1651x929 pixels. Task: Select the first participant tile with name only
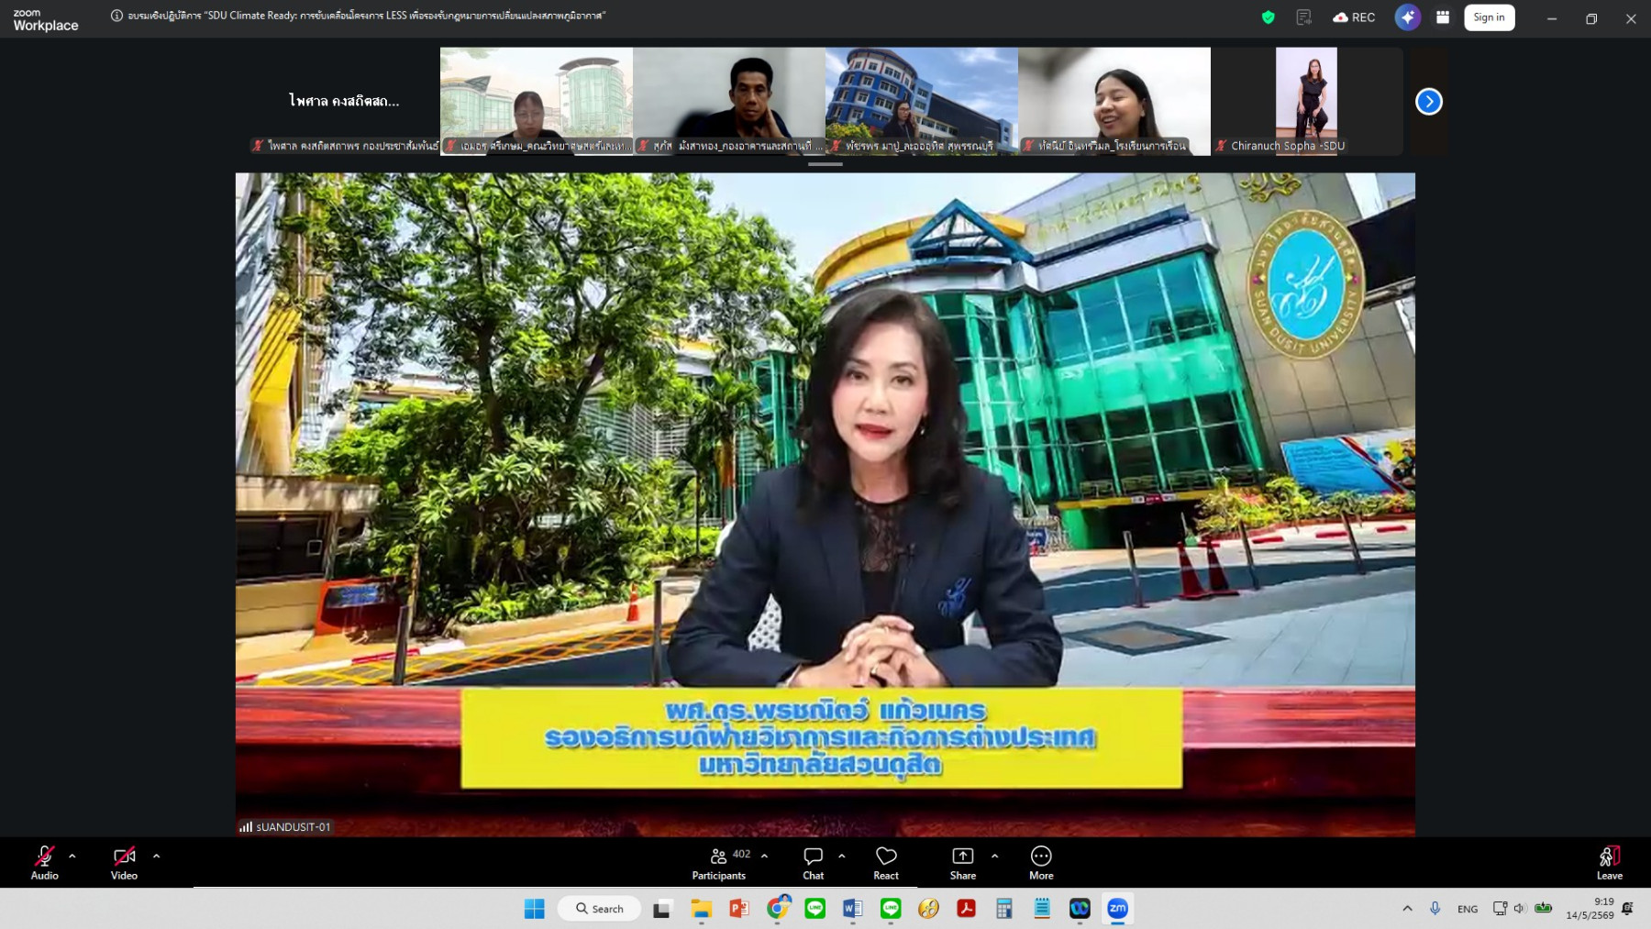click(344, 101)
